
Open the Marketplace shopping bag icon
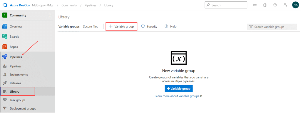265,5
